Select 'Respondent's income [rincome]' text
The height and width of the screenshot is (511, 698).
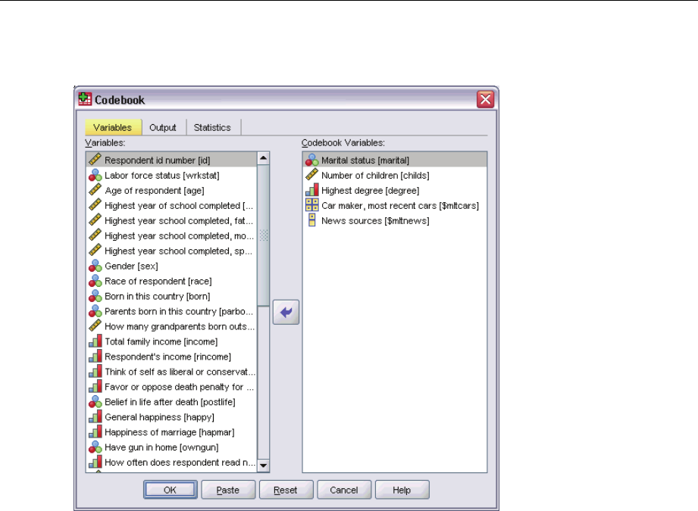167,357
